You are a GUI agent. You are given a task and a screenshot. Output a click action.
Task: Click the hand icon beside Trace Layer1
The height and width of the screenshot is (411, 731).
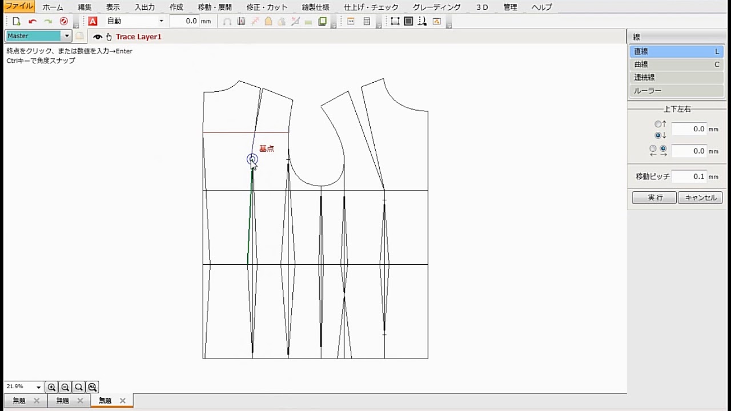pyautogui.click(x=109, y=37)
